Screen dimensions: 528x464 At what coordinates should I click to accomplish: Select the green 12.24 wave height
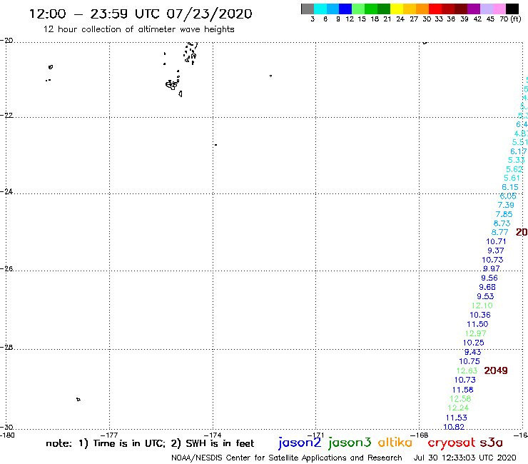[458, 408]
